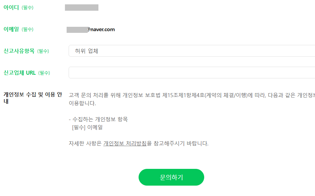Click the [필수] 이메일 item text
This screenshot has height=196, width=315.
pyautogui.click(x=87, y=127)
